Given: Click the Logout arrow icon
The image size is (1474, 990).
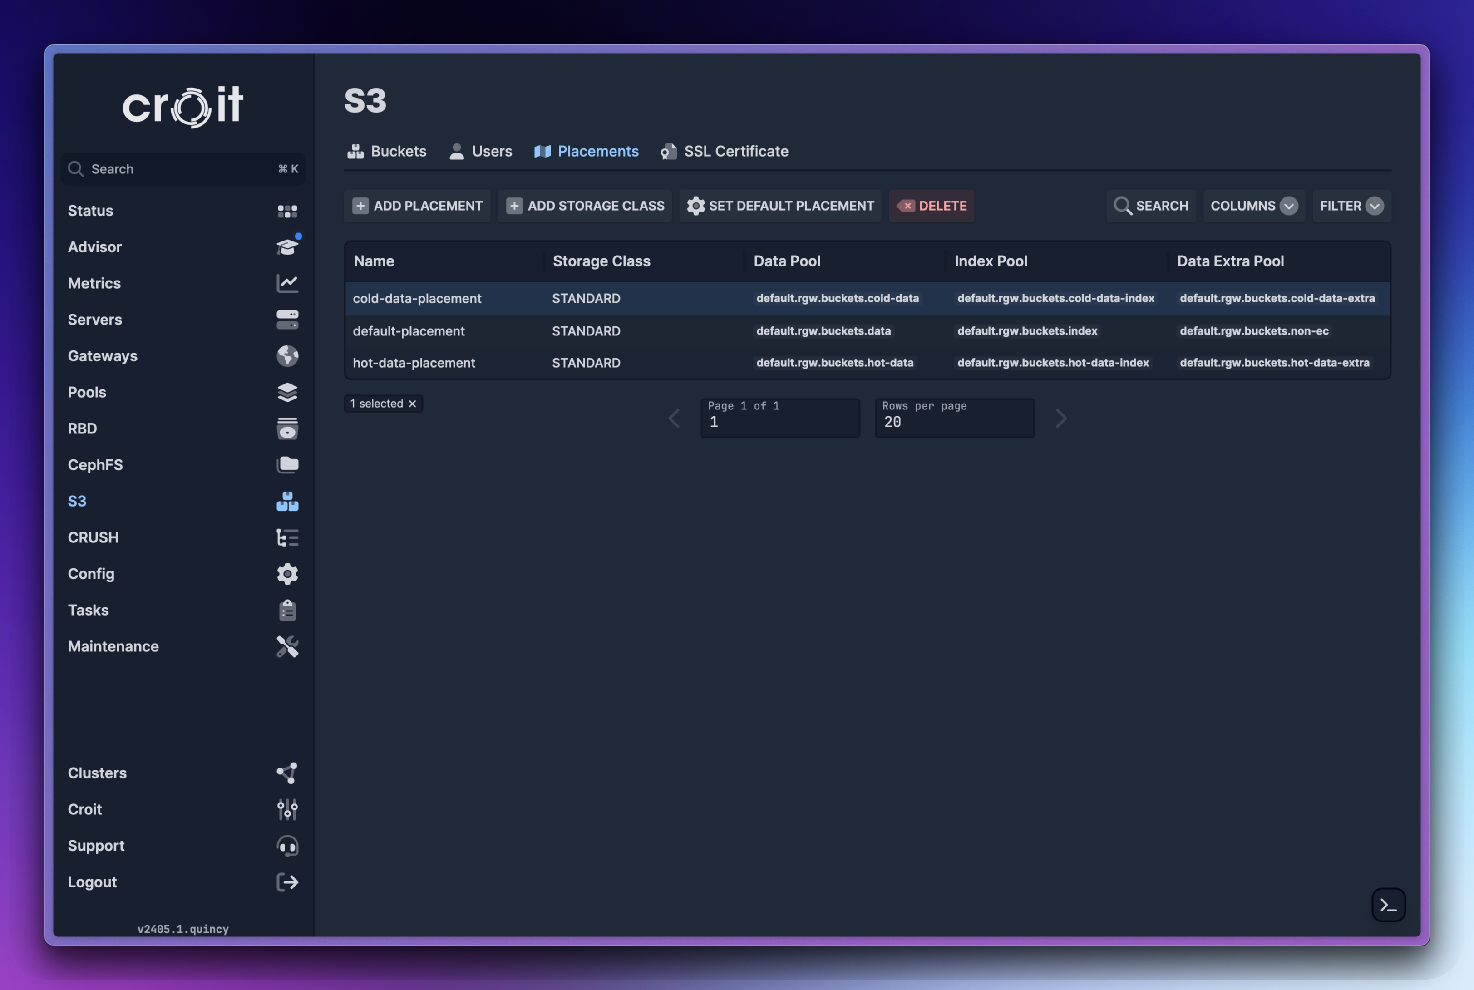Looking at the screenshot, I should point(287,882).
